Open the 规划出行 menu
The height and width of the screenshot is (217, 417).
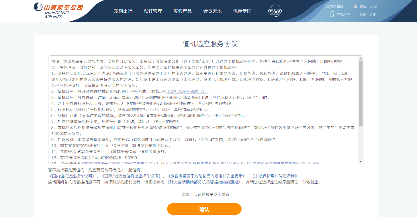click(x=123, y=11)
